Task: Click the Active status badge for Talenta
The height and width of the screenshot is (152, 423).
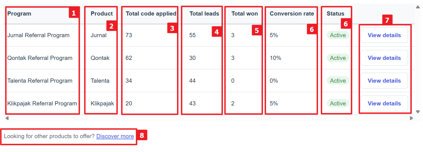Action: pyautogui.click(x=338, y=81)
